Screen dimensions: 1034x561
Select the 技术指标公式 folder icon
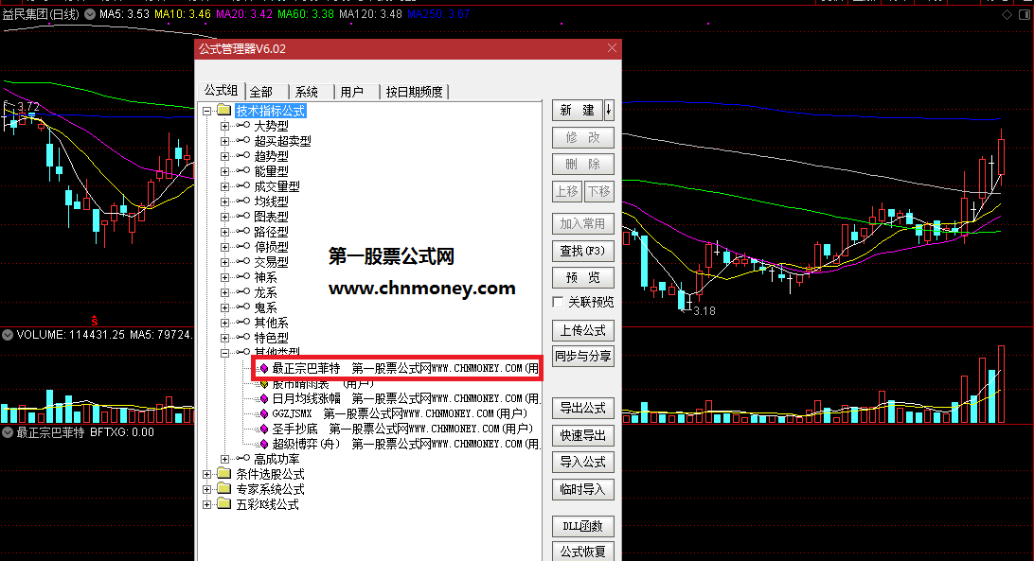[x=224, y=110]
